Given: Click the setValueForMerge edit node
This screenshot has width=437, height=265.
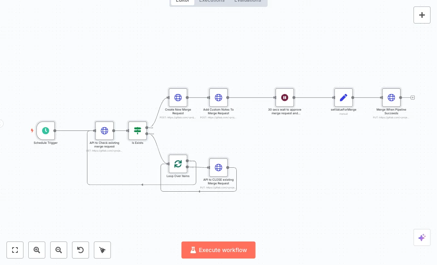Looking at the screenshot, I should pos(344,98).
